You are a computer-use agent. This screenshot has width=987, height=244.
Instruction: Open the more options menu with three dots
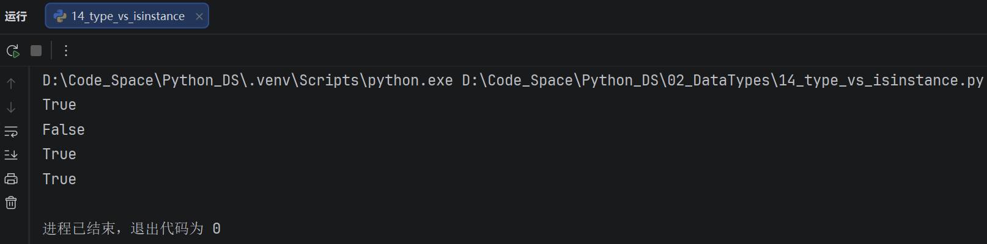click(66, 51)
